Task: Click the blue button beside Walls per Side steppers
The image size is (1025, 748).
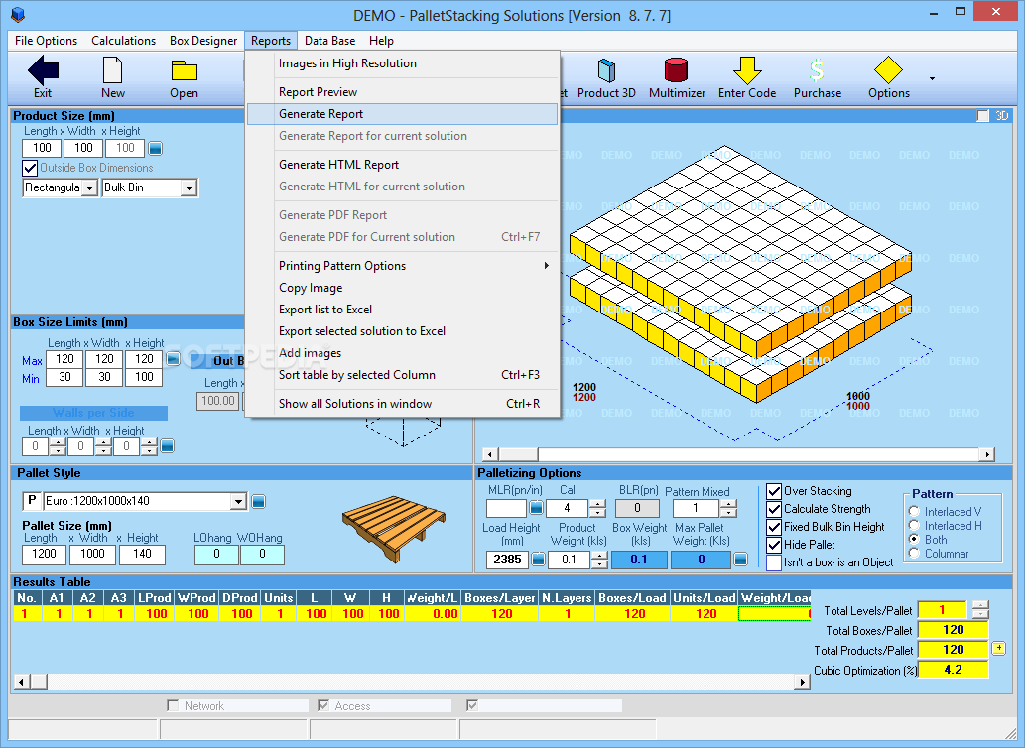Action: click(x=168, y=446)
